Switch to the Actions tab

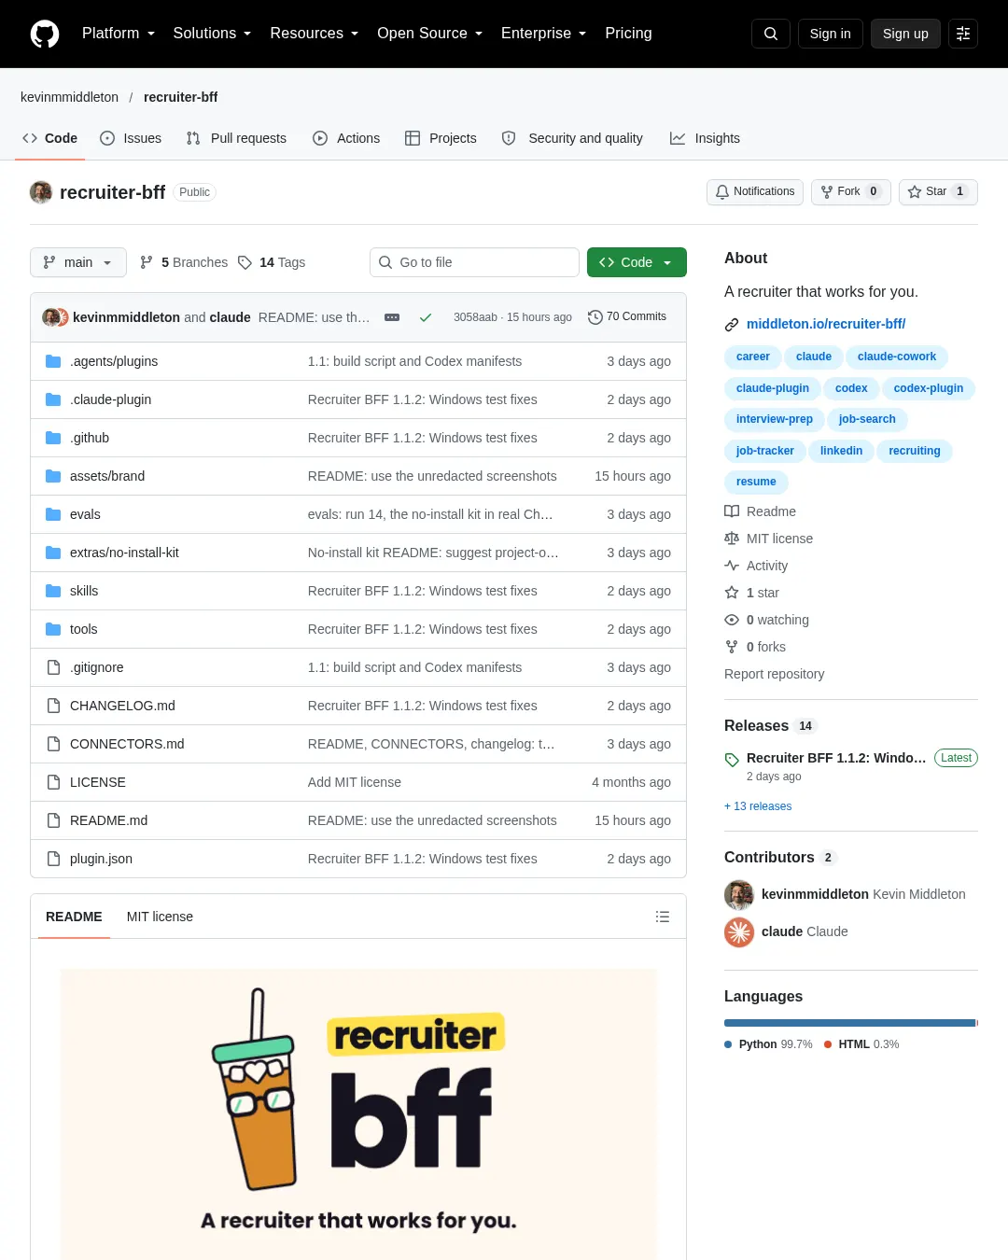(x=346, y=138)
